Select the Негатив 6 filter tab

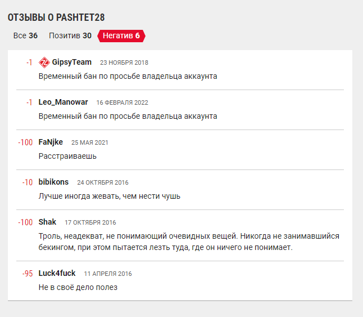point(121,35)
